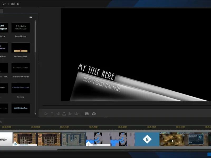Select the timeline clip labeled 10

[25, 139]
